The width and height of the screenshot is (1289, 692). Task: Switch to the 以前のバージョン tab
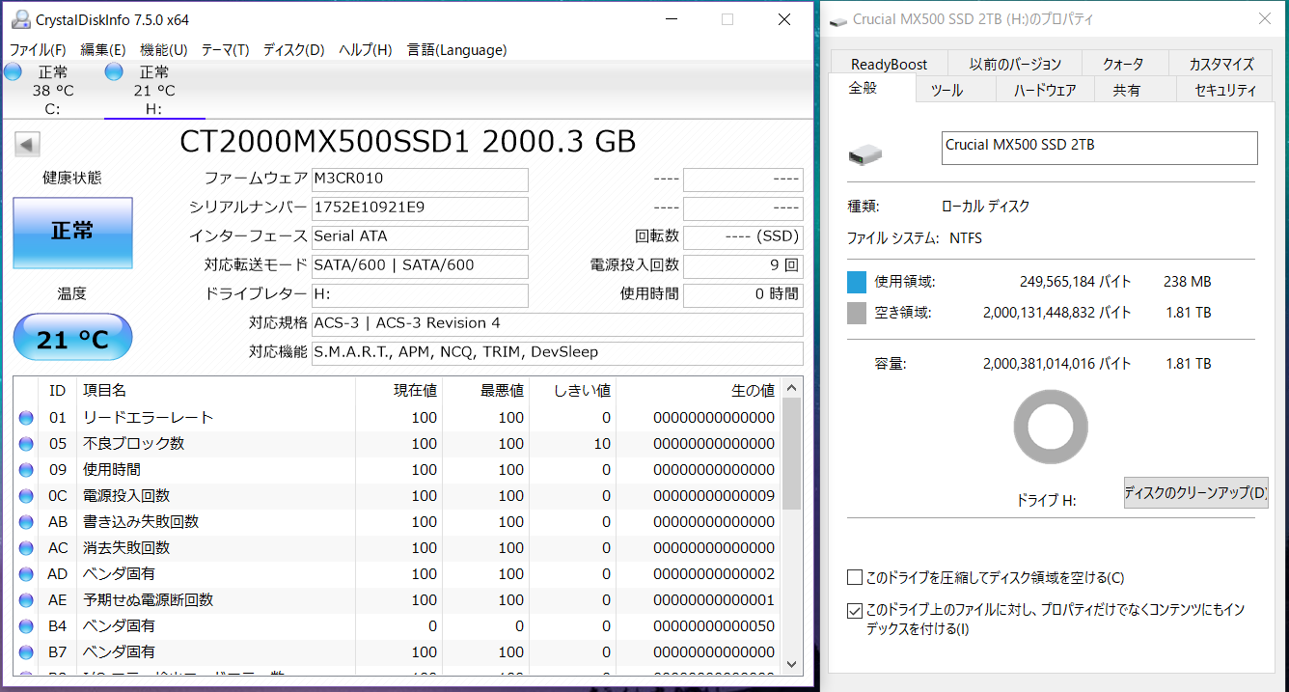[1015, 64]
